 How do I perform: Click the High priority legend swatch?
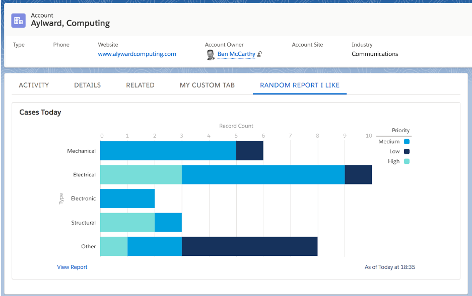(x=407, y=161)
